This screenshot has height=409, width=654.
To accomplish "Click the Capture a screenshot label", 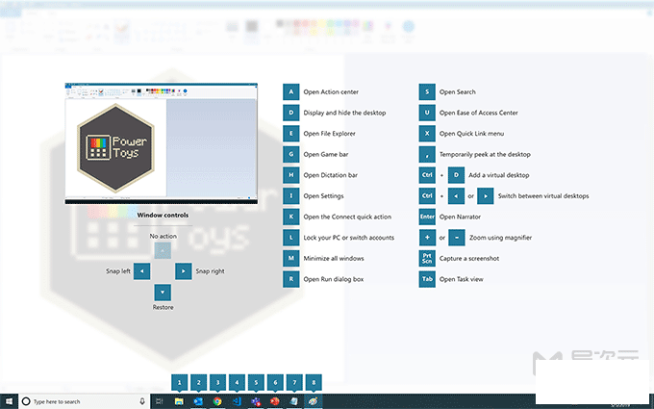I will pyautogui.click(x=469, y=258).
